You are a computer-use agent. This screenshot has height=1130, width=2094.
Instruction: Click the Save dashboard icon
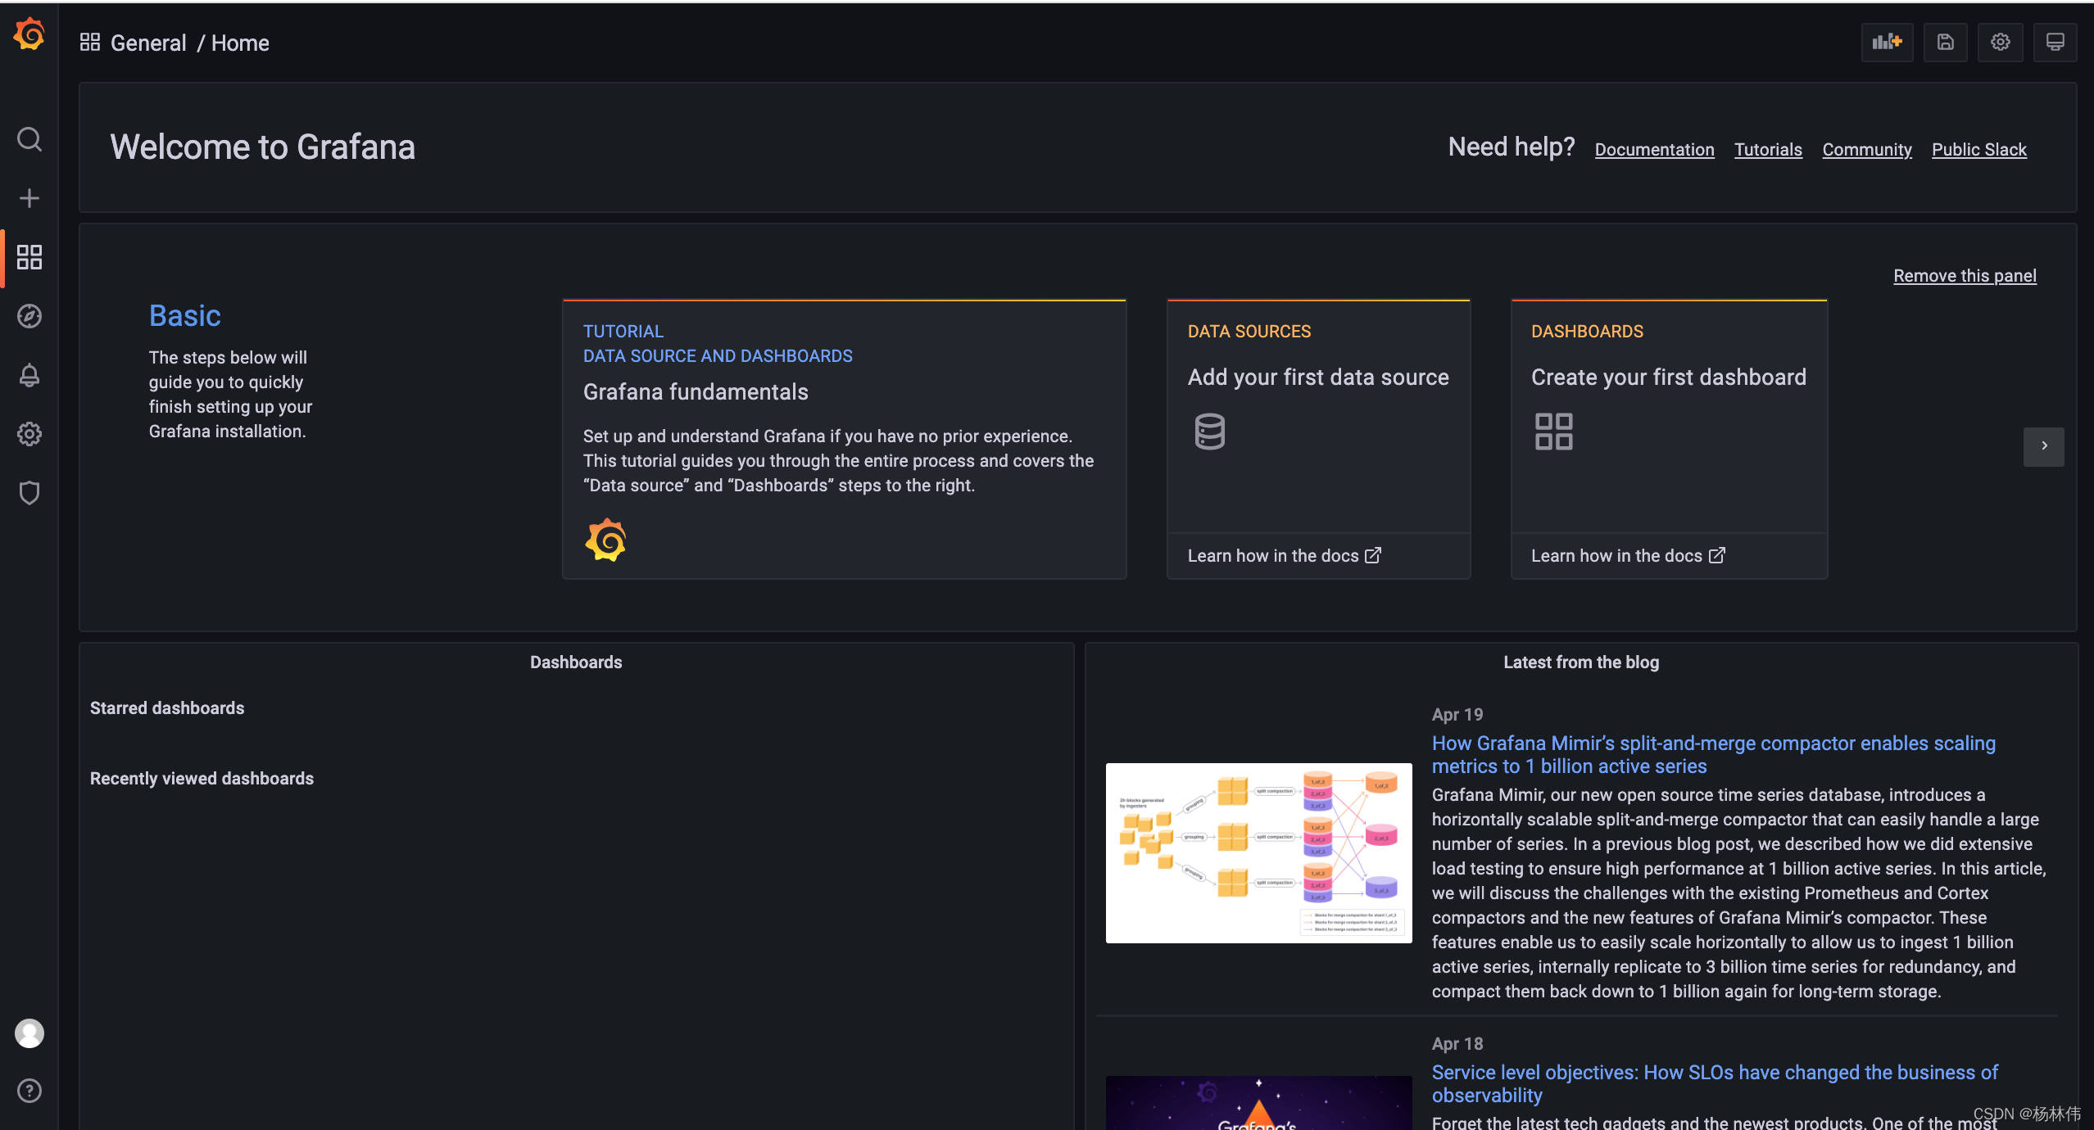click(x=1945, y=42)
